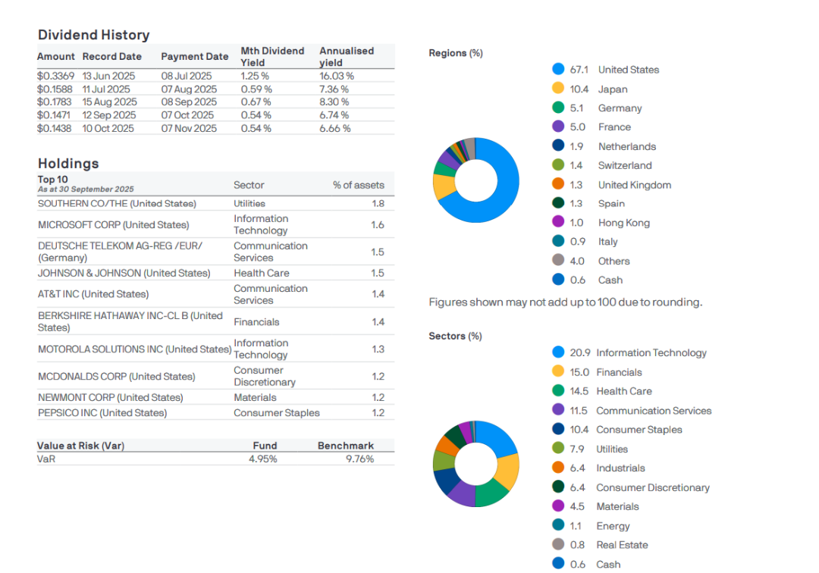819x573 pixels.
Task: Click the $0.3369 dividend amount
Action: point(55,76)
